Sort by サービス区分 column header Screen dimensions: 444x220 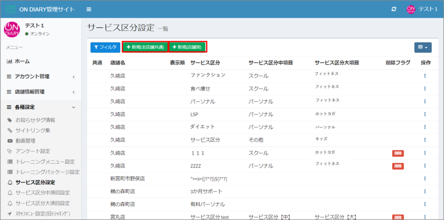205,63
